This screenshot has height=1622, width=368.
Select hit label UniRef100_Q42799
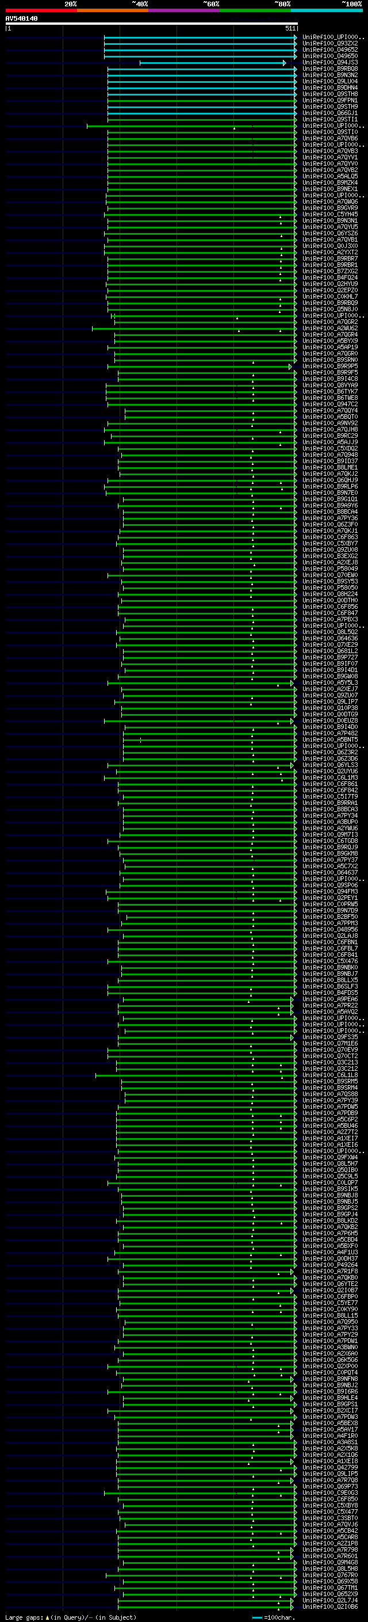coord(330,1468)
